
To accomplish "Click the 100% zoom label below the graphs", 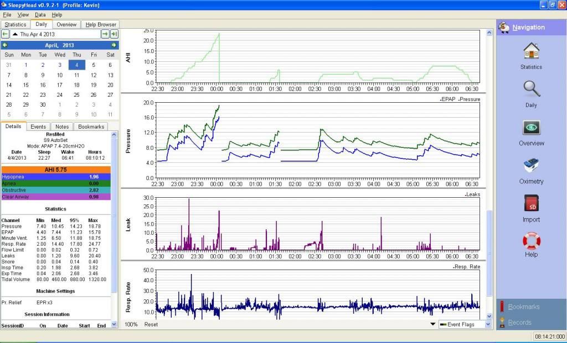I will point(131,324).
